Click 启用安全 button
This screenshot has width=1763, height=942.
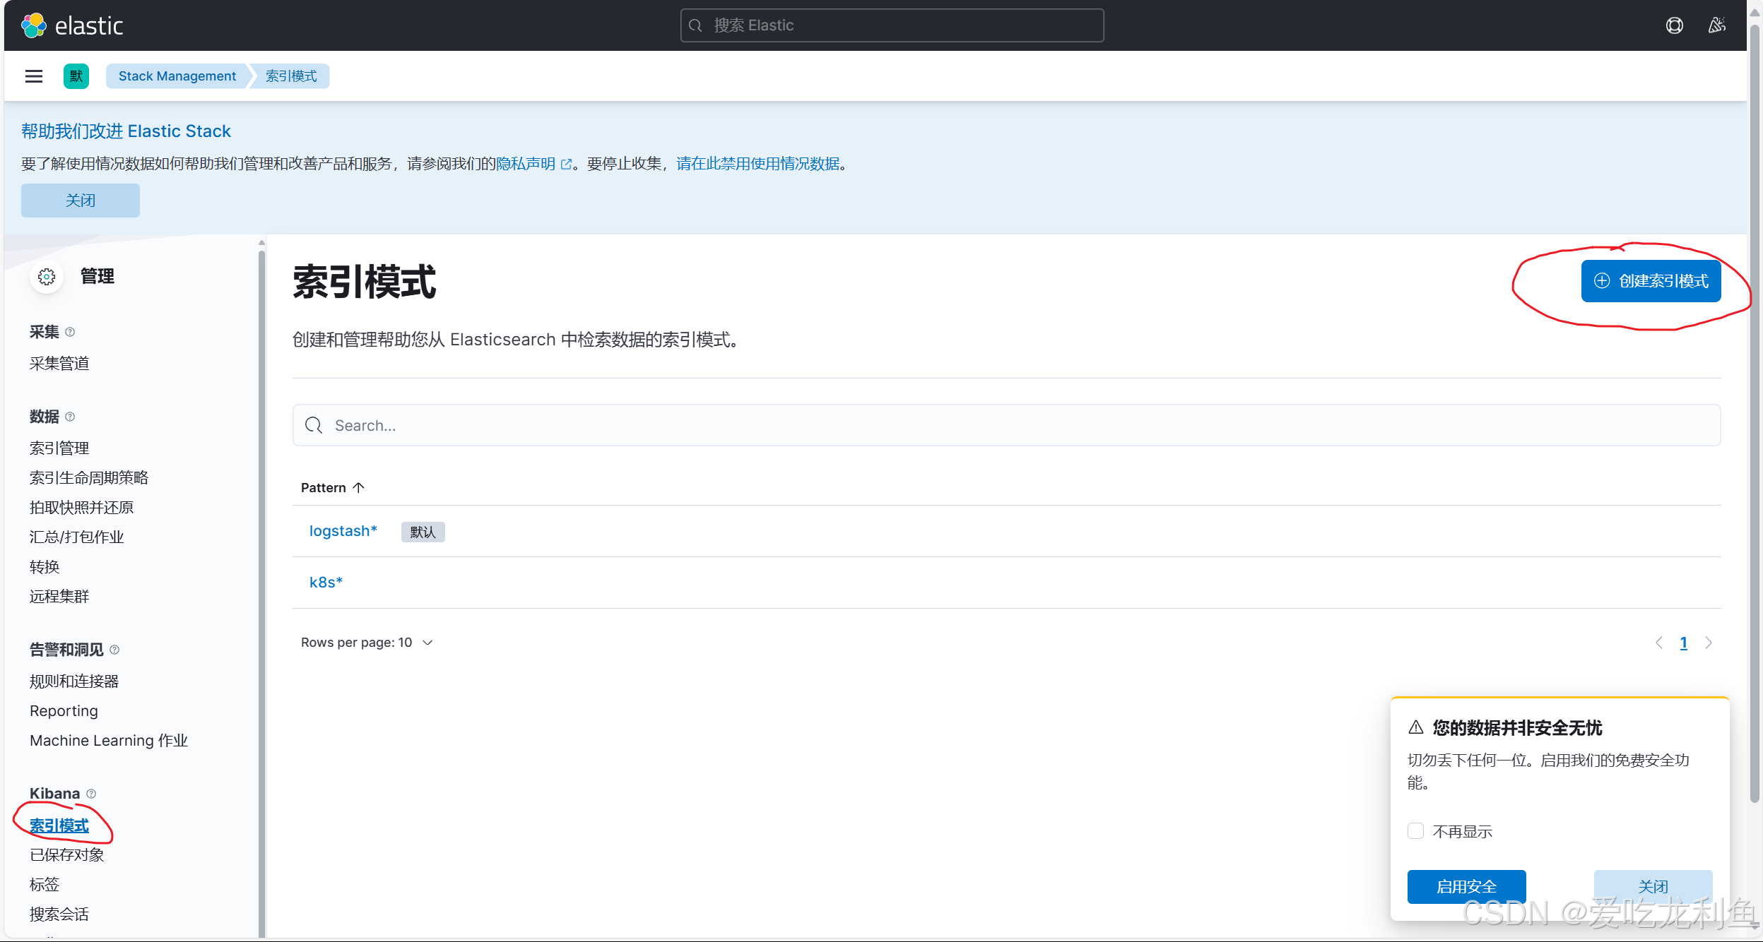[1466, 887]
